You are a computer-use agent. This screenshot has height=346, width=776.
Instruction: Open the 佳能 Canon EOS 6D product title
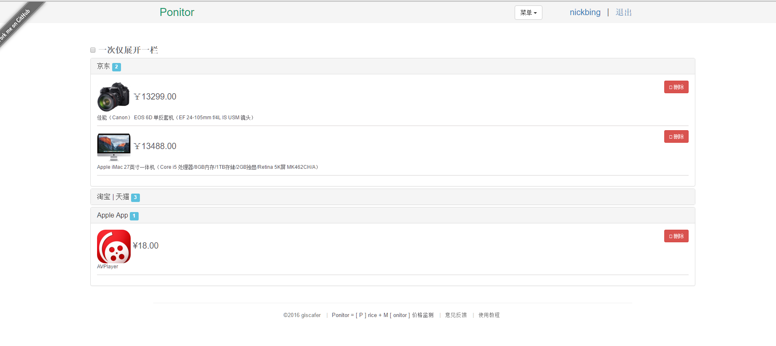[175, 118]
